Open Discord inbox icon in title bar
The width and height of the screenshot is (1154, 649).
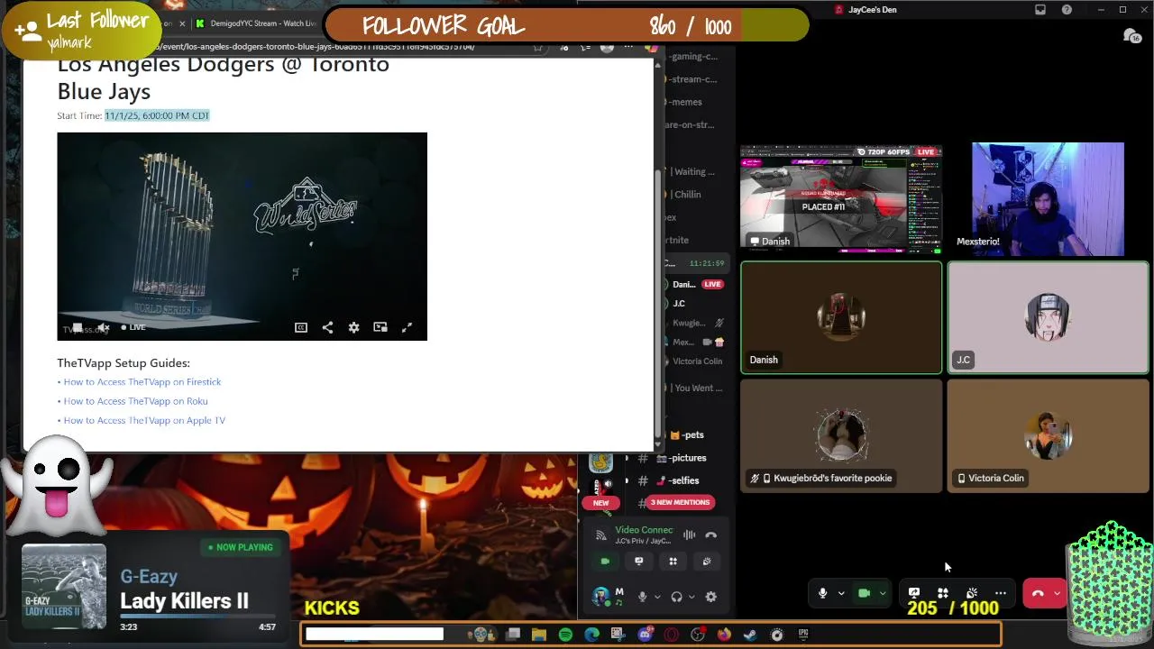[x=1040, y=10]
